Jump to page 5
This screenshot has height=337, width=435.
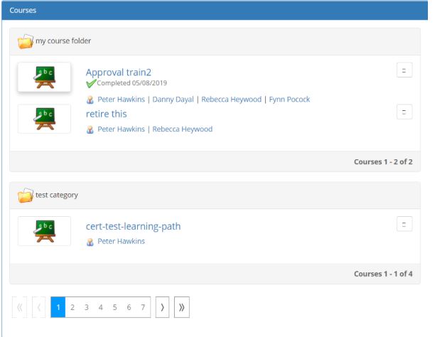(x=115, y=307)
